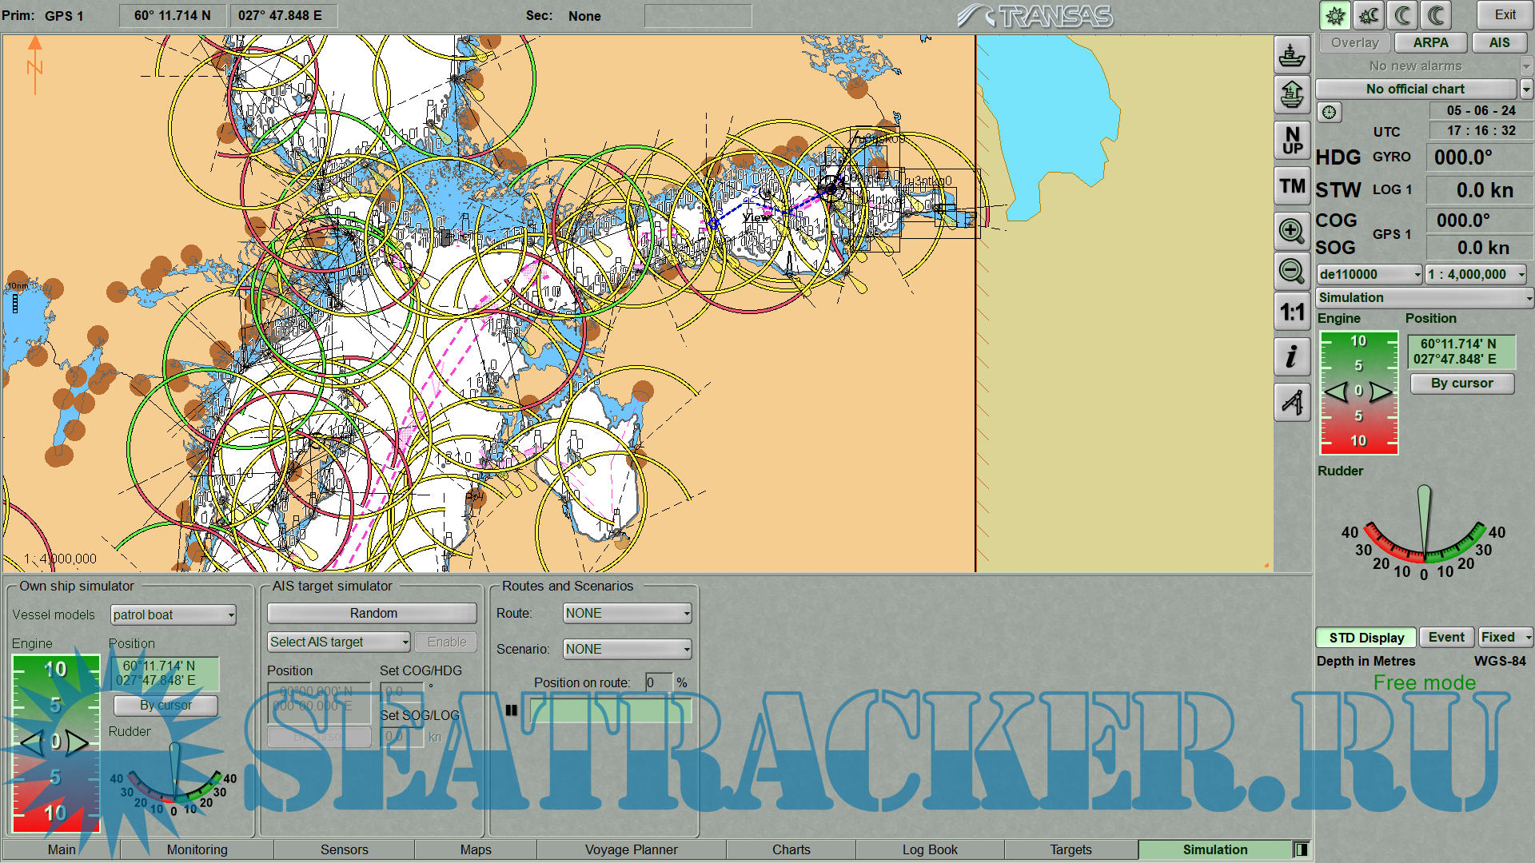The height and width of the screenshot is (863, 1535).
Task: Zoom out with magnifier minus icon
Action: point(1291,271)
